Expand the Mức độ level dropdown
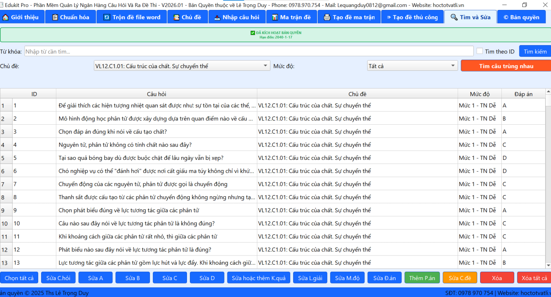The width and height of the screenshot is (551, 297). click(412, 66)
